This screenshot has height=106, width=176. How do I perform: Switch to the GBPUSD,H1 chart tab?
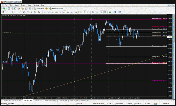(38, 101)
